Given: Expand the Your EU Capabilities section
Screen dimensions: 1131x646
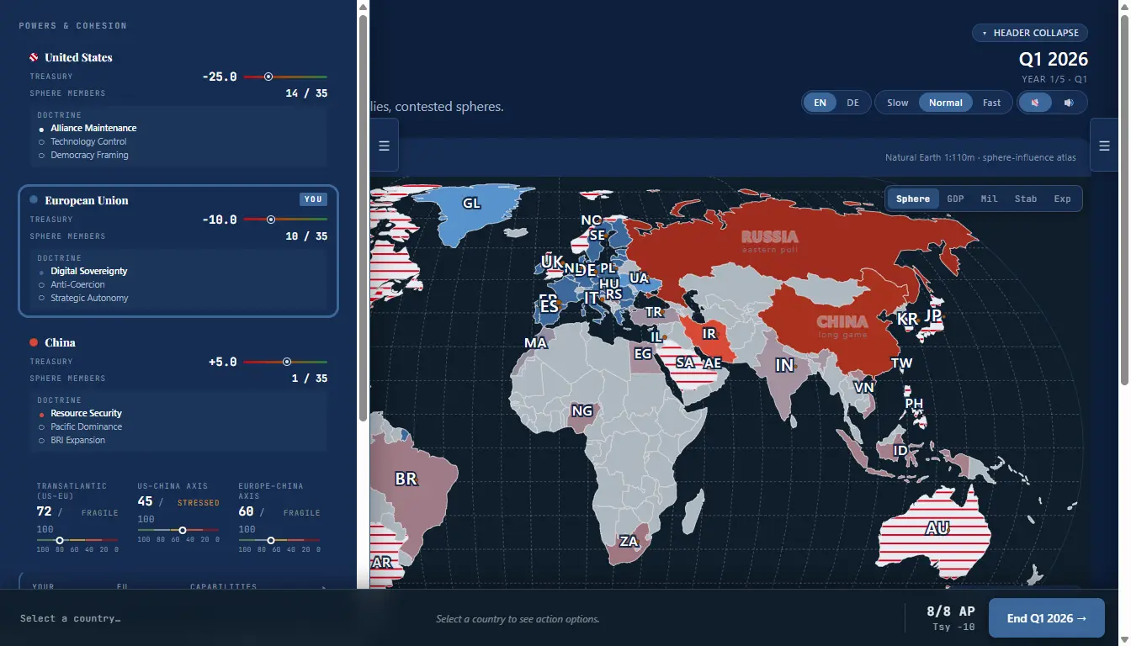Looking at the screenshot, I should tap(178, 587).
